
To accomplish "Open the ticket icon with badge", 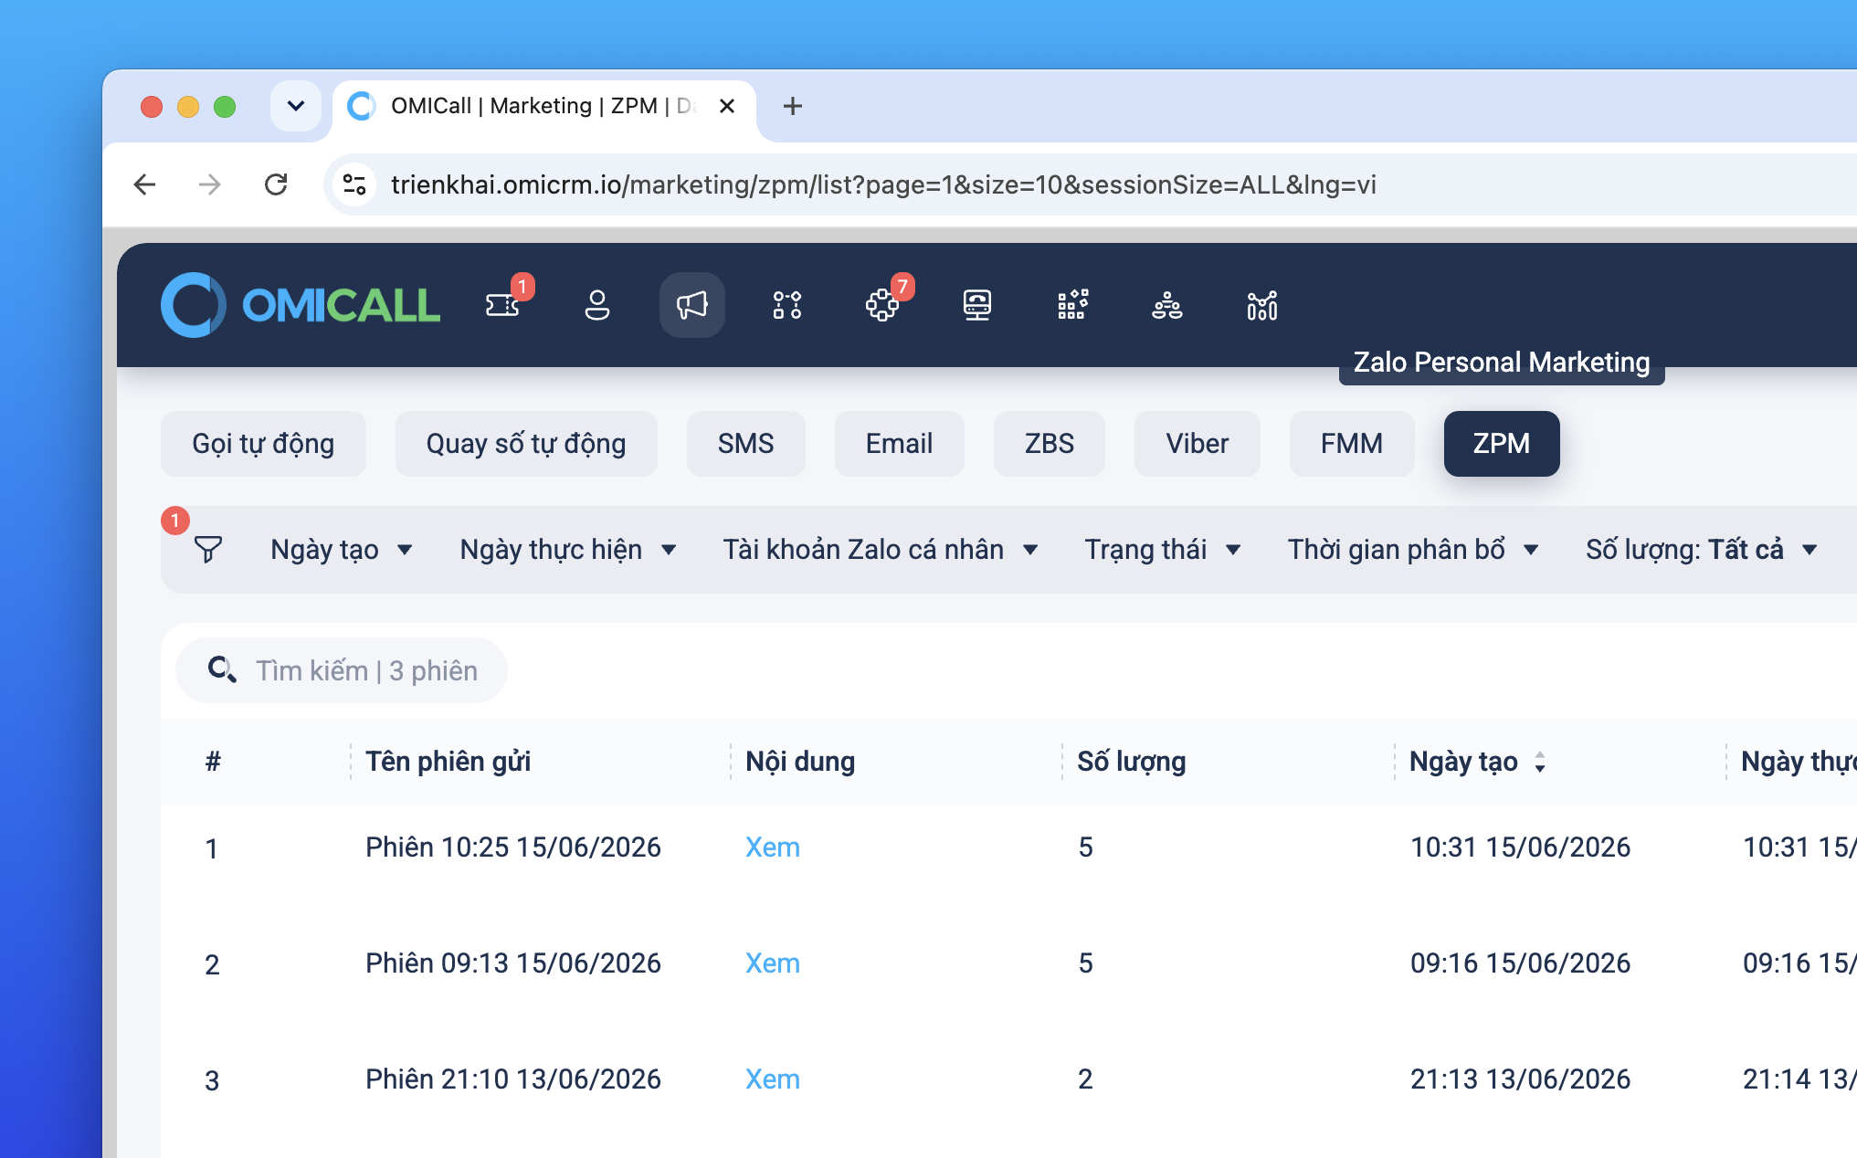I will pyautogui.click(x=502, y=305).
